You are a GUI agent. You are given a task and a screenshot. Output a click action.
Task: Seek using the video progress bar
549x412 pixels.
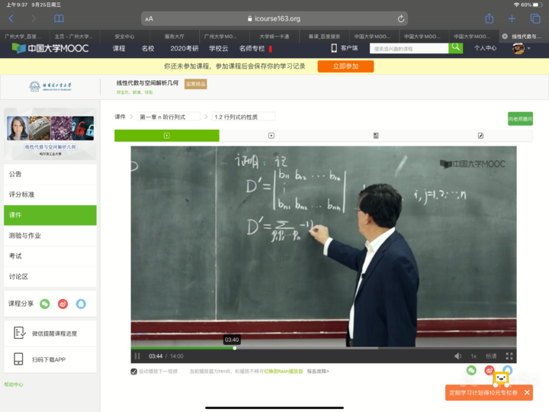point(323,348)
